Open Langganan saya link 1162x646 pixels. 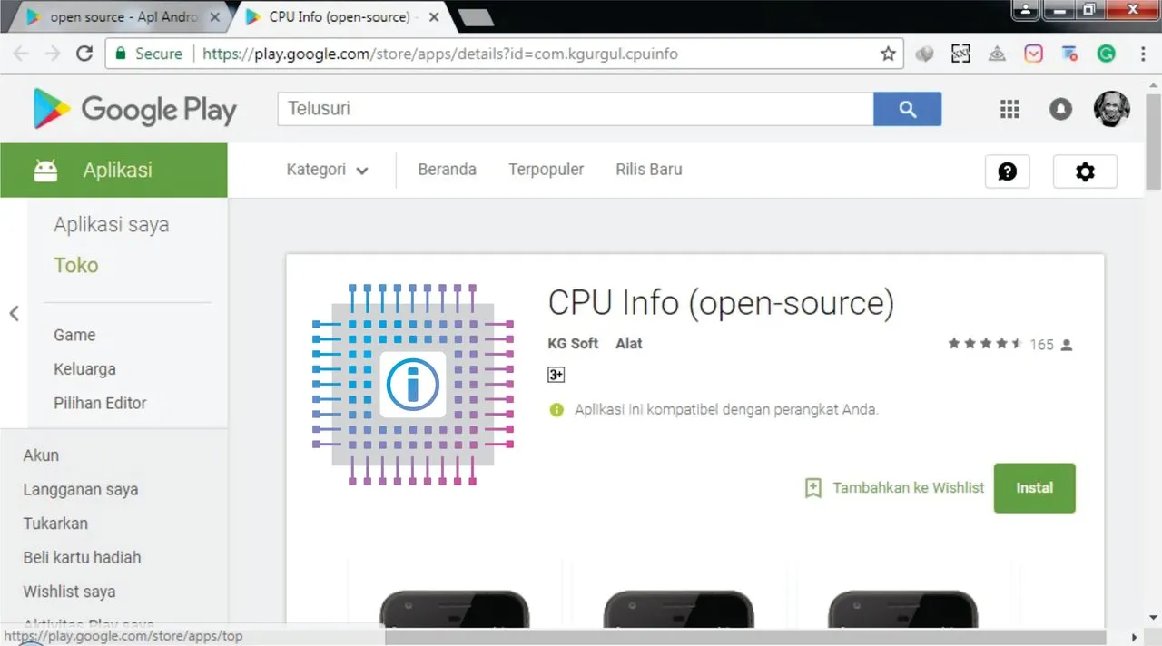tap(81, 490)
